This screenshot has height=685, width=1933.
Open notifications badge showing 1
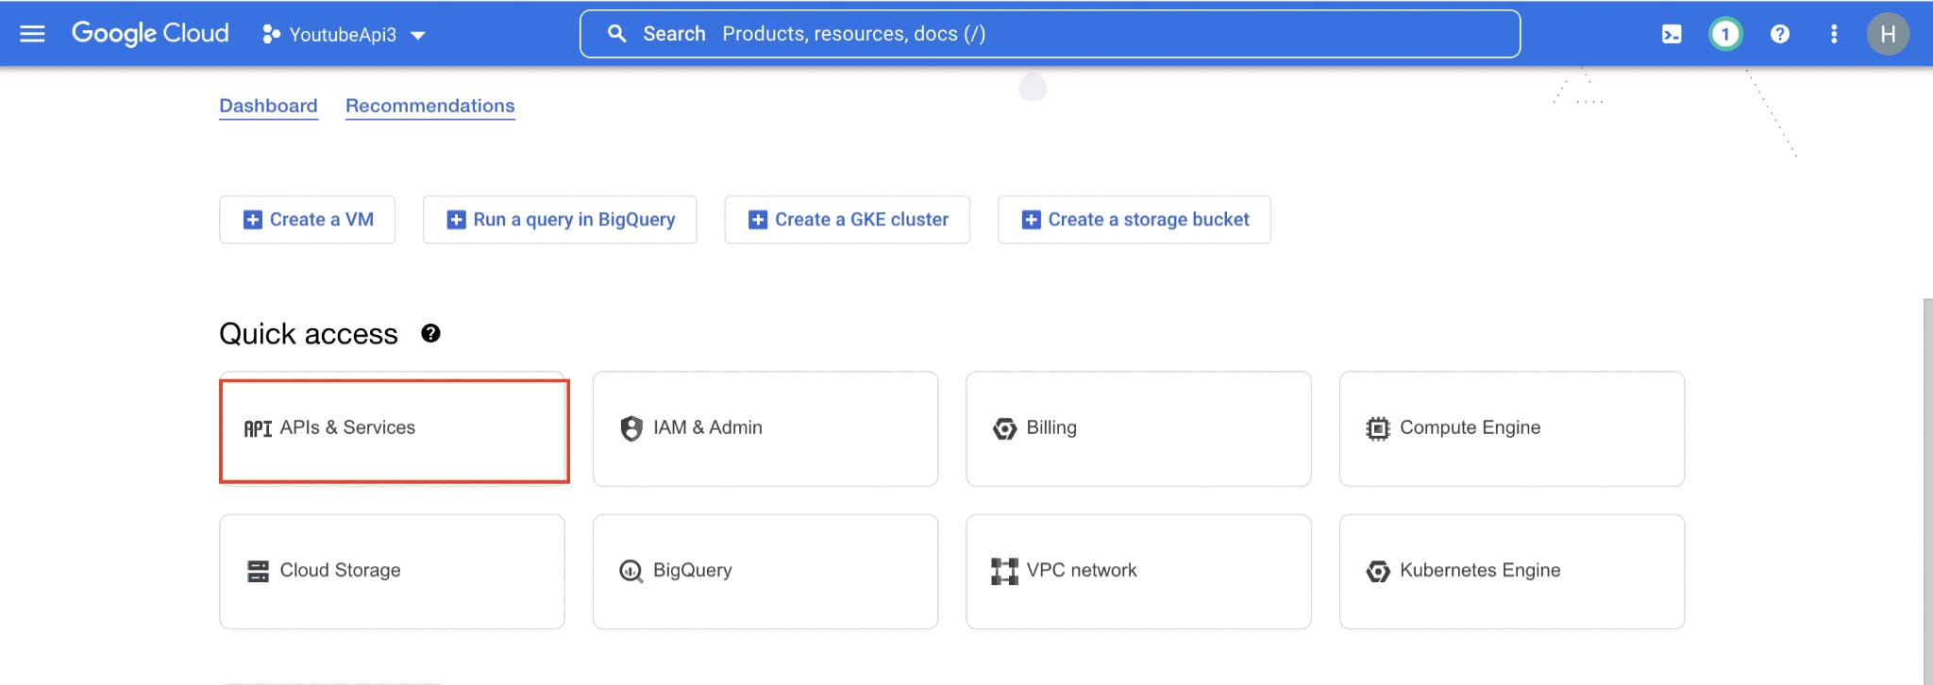click(1725, 34)
